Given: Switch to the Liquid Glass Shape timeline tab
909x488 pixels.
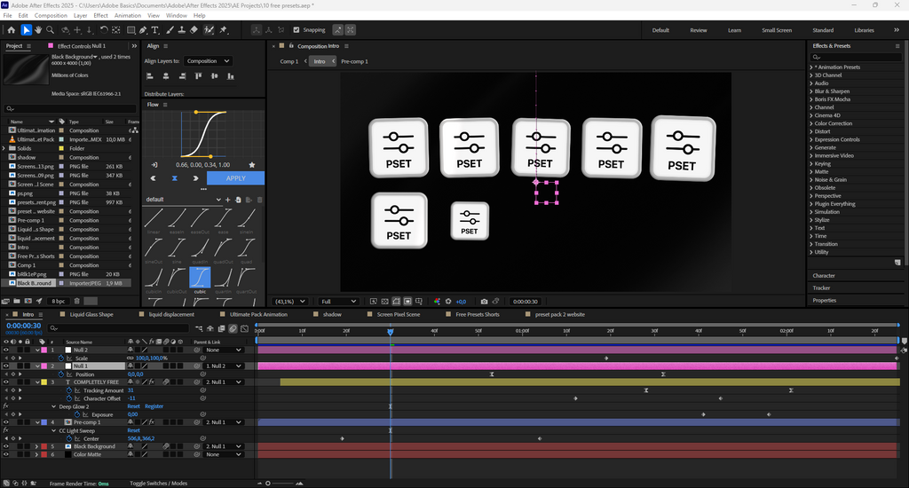Looking at the screenshot, I should point(93,314).
